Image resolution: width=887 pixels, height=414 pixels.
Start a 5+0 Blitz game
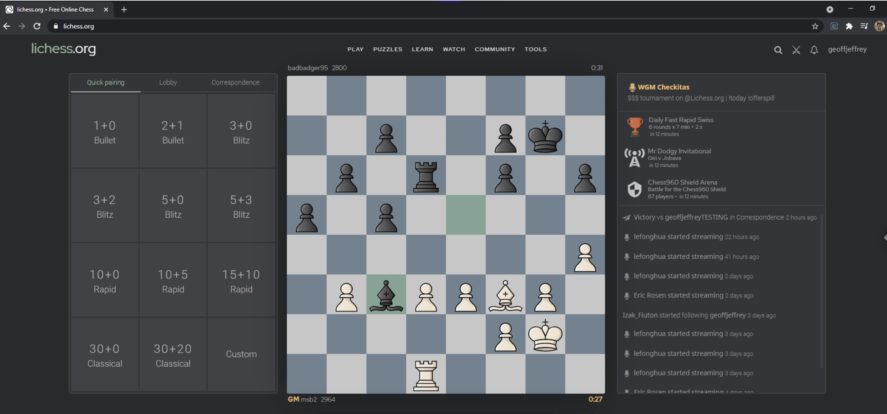click(173, 205)
